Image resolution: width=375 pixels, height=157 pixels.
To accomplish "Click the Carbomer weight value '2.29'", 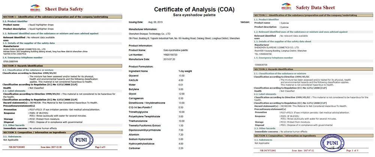I will click(181, 148).
